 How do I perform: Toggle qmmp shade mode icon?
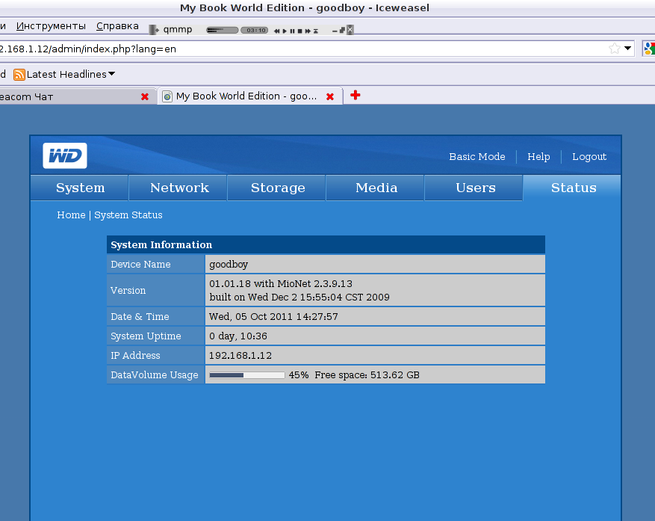342,30
